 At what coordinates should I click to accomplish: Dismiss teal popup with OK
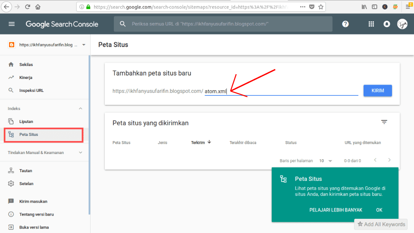click(379, 210)
